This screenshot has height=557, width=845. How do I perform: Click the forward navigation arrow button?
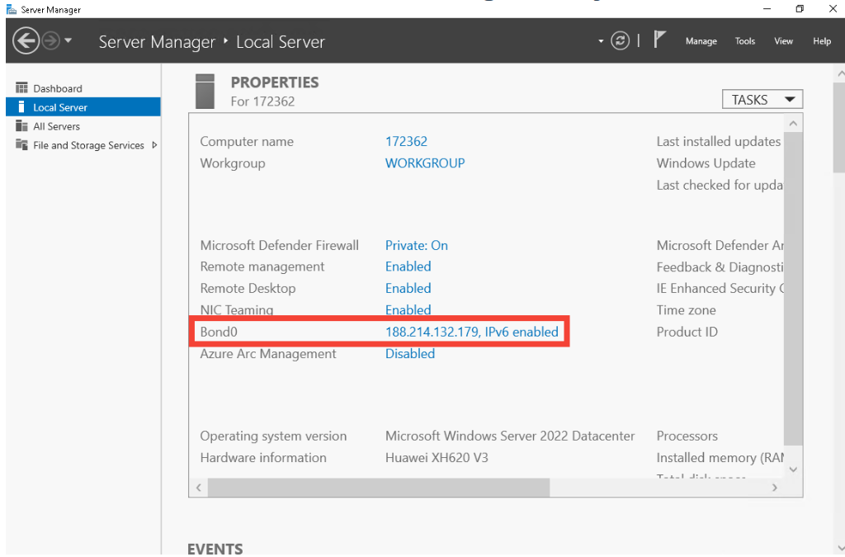51,40
